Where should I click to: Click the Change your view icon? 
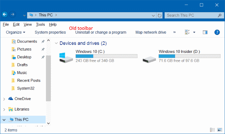click(187, 32)
